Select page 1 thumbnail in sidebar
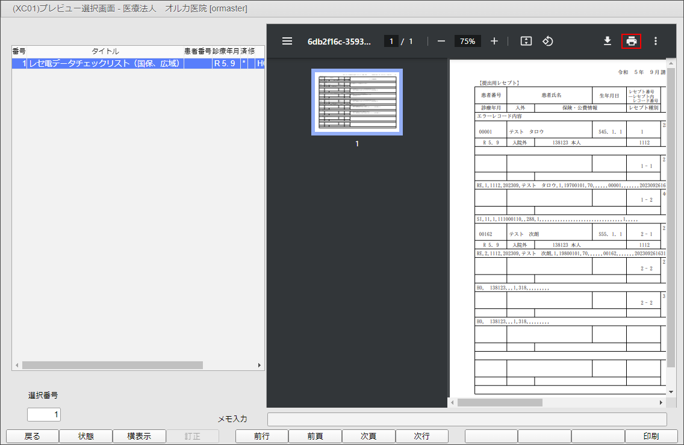Viewport: 684px width, 445px height. coord(357,102)
